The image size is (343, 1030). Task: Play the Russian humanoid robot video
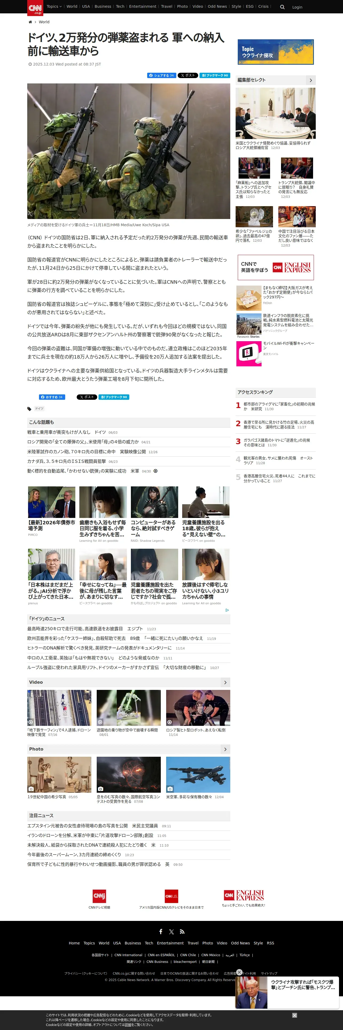[198, 708]
